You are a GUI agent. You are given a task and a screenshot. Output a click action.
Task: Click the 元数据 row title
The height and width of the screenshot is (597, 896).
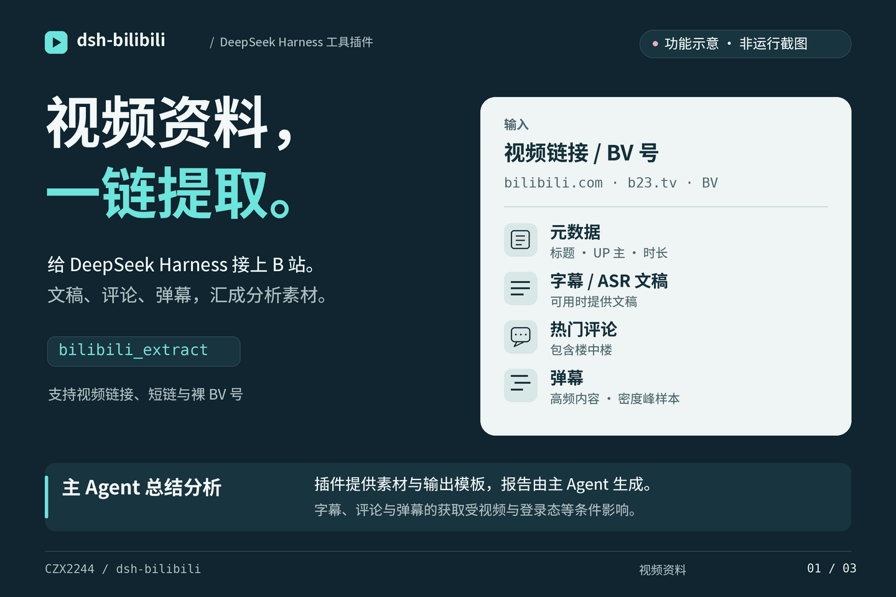click(575, 233)
